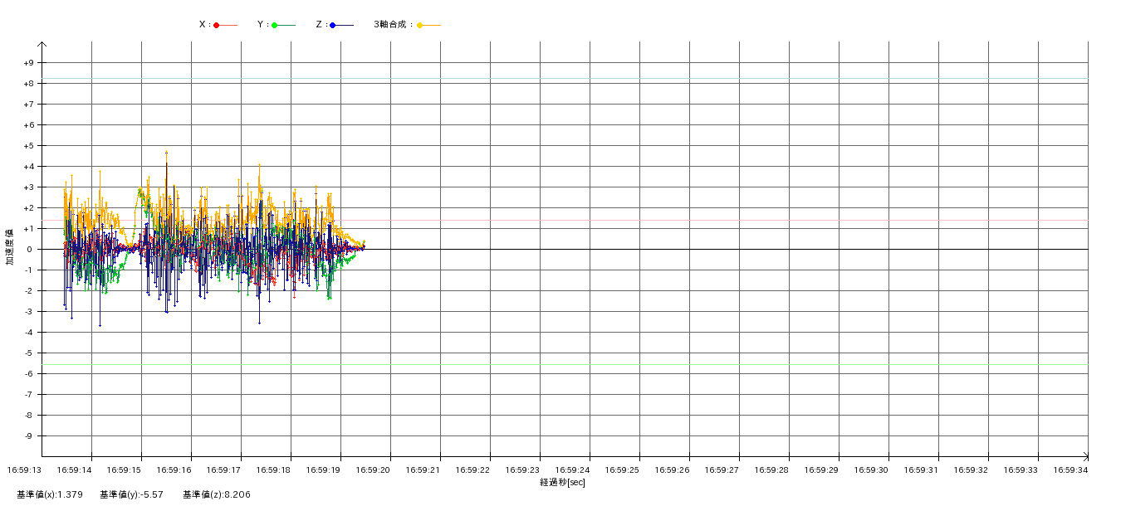Click the 16:59:27 tick label
The width and height of the screenshot is (1121, 506).
pos(722,470)
